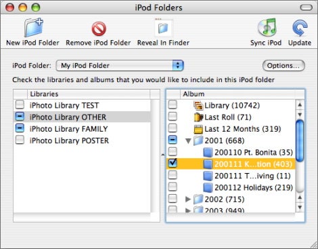Check the 2002 (715) folder checkbox
Screen dimensions: 318x249
point(173,199)
